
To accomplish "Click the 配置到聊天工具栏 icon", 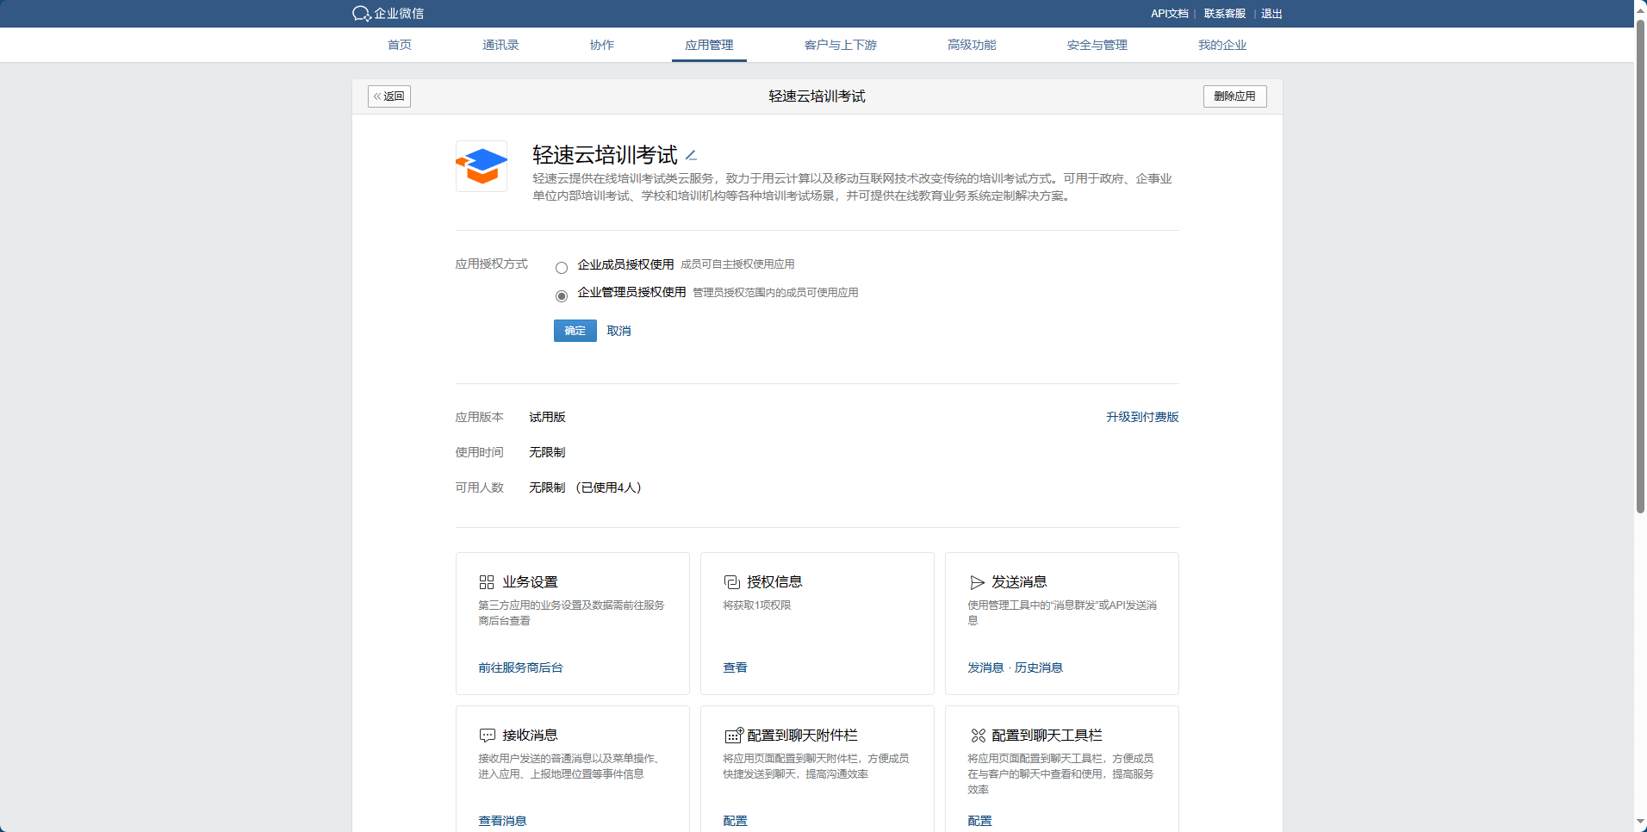I will tap(978, 736).
